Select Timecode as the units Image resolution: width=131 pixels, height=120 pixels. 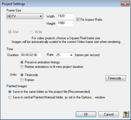click(x=22, y=75)
